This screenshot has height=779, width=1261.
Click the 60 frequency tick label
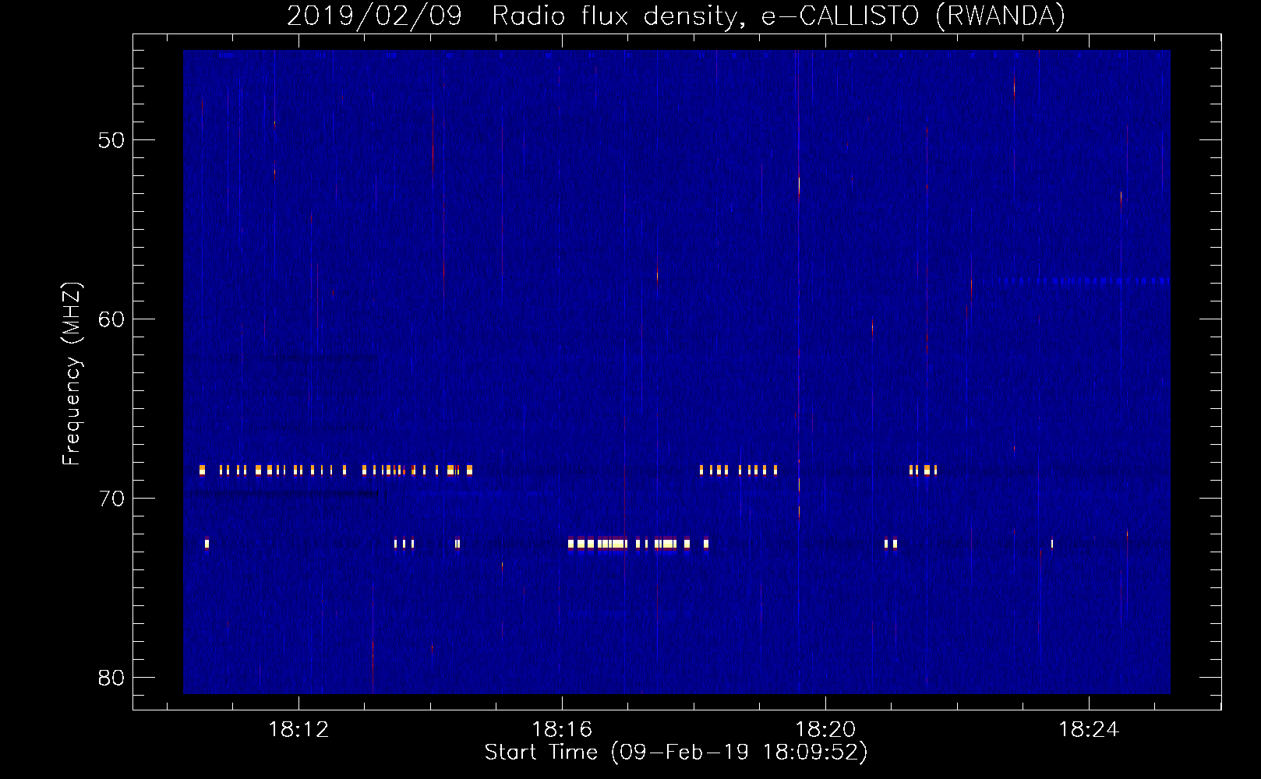coord(111,319)
